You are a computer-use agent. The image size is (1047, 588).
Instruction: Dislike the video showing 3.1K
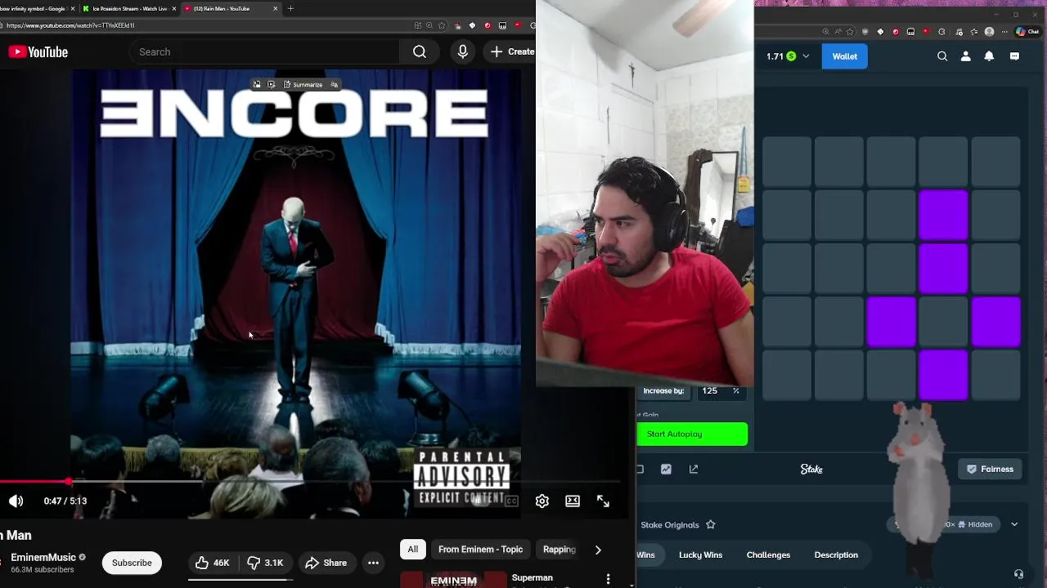(x=265, y=563)
